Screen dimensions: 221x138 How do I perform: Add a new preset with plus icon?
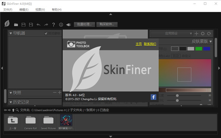(196, 33)
